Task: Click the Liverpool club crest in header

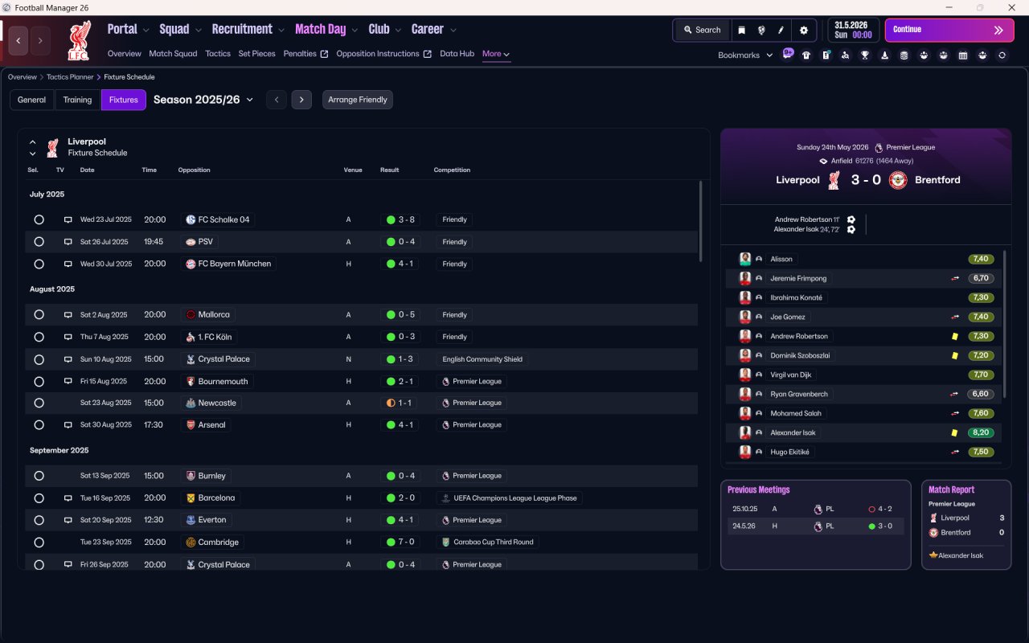Action: pos(80,41)
